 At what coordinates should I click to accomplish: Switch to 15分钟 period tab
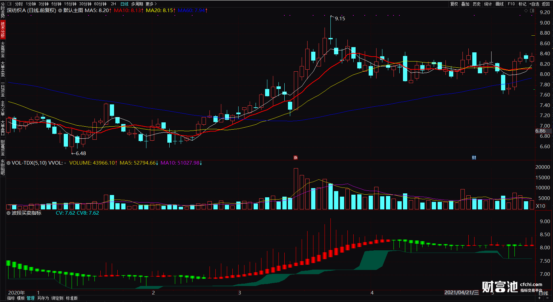[x=70, y=4]
